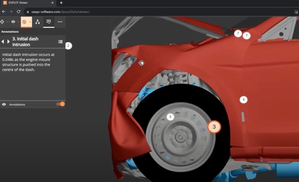299x182 pixels.
Task: Open the annotation list icon
Action: coord(60,42)
